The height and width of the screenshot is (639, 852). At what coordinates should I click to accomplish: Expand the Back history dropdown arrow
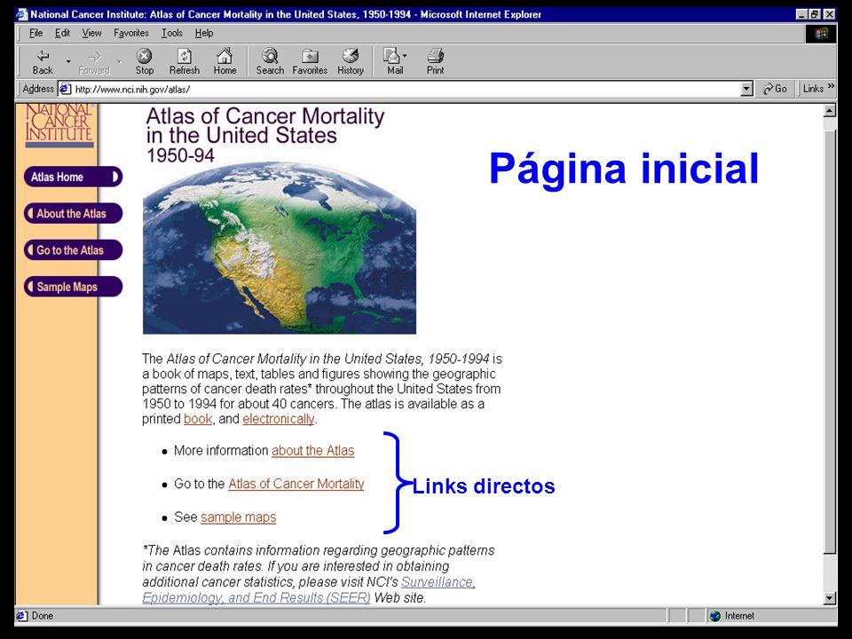pos(68,61)
